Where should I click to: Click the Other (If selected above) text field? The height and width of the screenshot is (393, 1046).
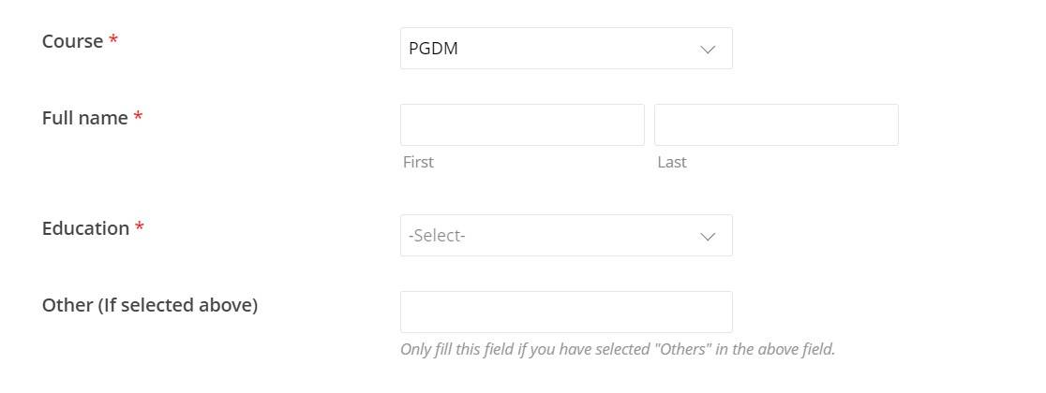click(x=565, y=312)
